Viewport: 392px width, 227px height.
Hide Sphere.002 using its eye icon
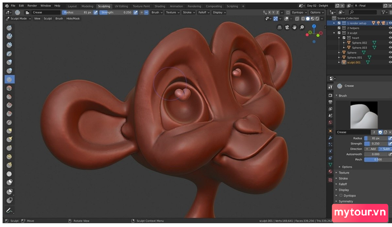(x=390, y=43)
